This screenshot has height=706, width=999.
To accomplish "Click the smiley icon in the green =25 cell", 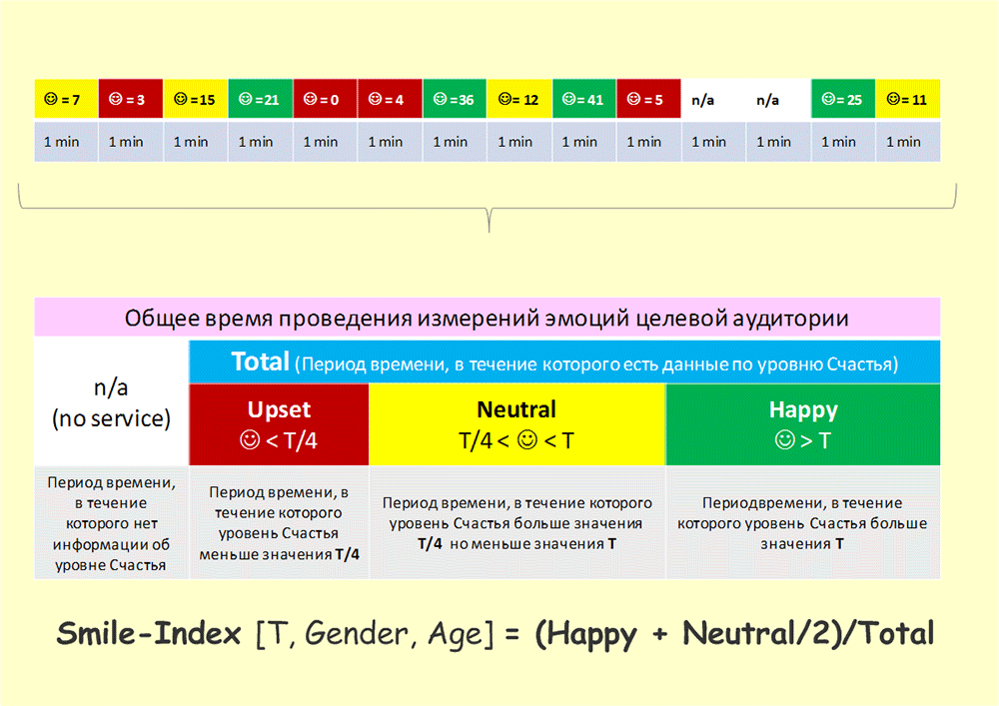I will coord(828,100).
